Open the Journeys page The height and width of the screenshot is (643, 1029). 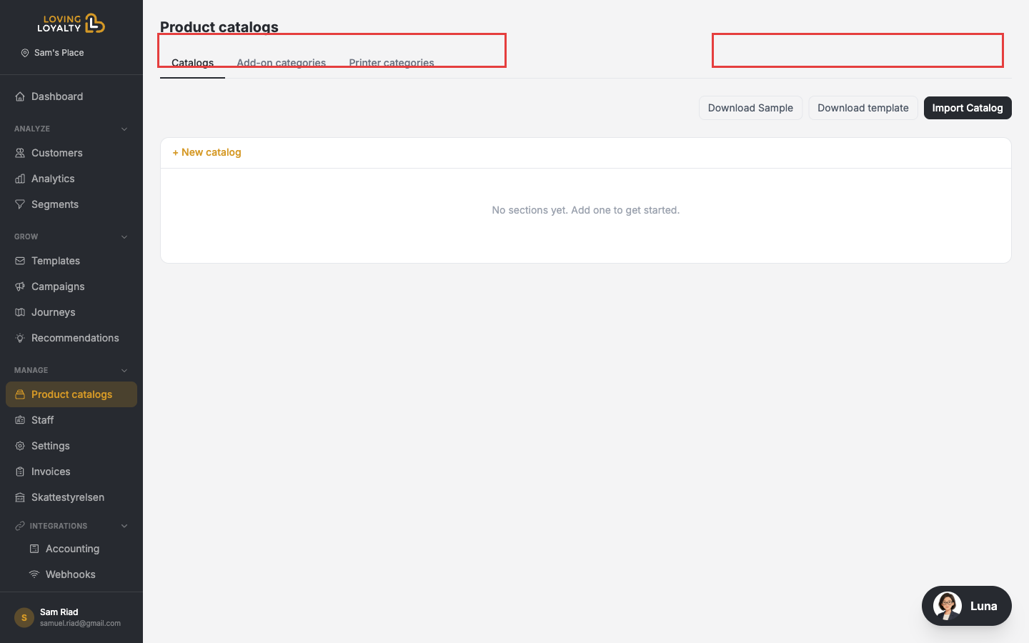click(x=71, y=312)
